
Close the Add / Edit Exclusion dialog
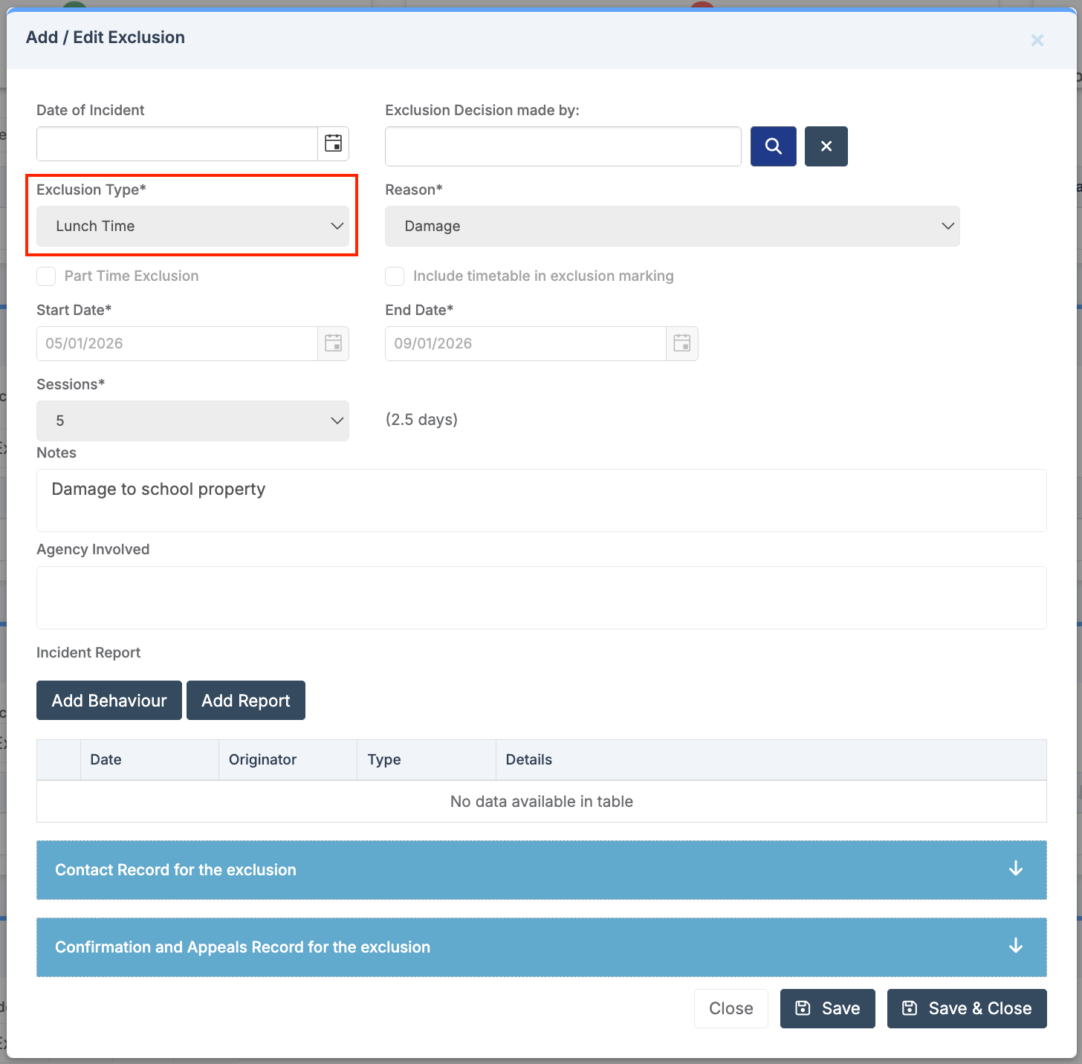(x=1037, y=40)
